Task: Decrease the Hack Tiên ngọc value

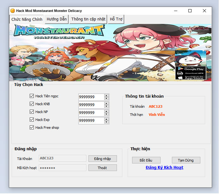Action: (x=106, y=98)
